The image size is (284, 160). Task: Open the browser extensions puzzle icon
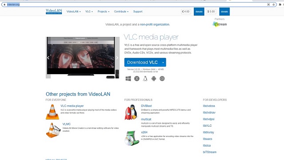[x=280, y=4]
